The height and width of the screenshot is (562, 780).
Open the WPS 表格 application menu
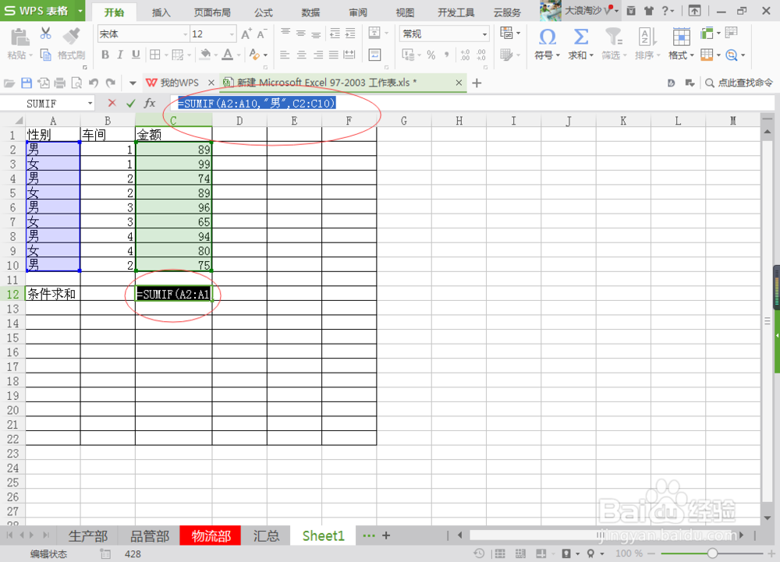point(43,10)
